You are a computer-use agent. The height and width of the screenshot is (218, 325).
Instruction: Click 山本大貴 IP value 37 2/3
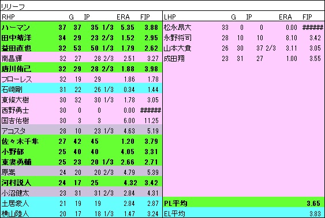point(266,48)
